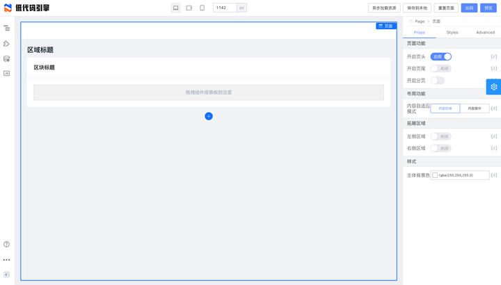Click the 页面 tag on the canvas
Screen dimensions: 501x285
[386, 26]
